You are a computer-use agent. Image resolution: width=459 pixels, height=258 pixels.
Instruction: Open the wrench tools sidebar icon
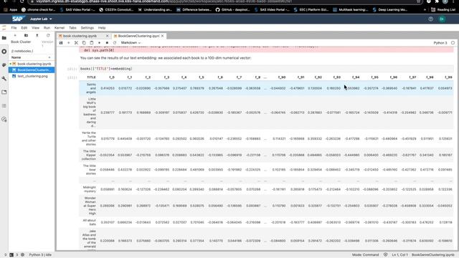[4, 78]
